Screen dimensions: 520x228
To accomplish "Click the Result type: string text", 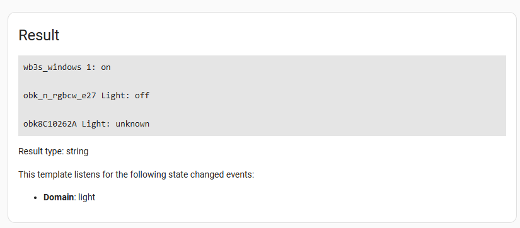I will coord(54,151).
